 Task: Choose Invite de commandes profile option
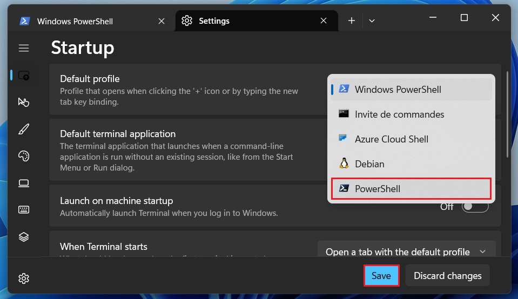click(411, 114)
